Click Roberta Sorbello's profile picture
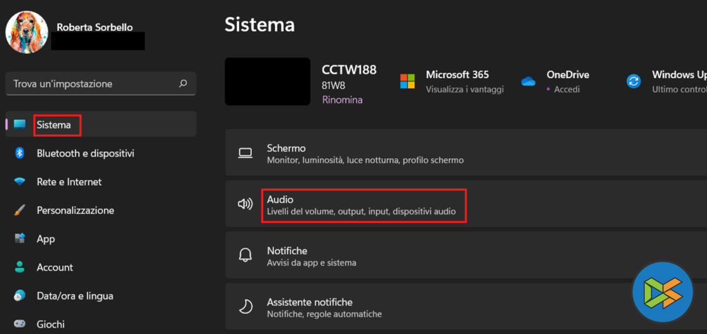The height and width of the screenshot is (334, 707). 27,32
